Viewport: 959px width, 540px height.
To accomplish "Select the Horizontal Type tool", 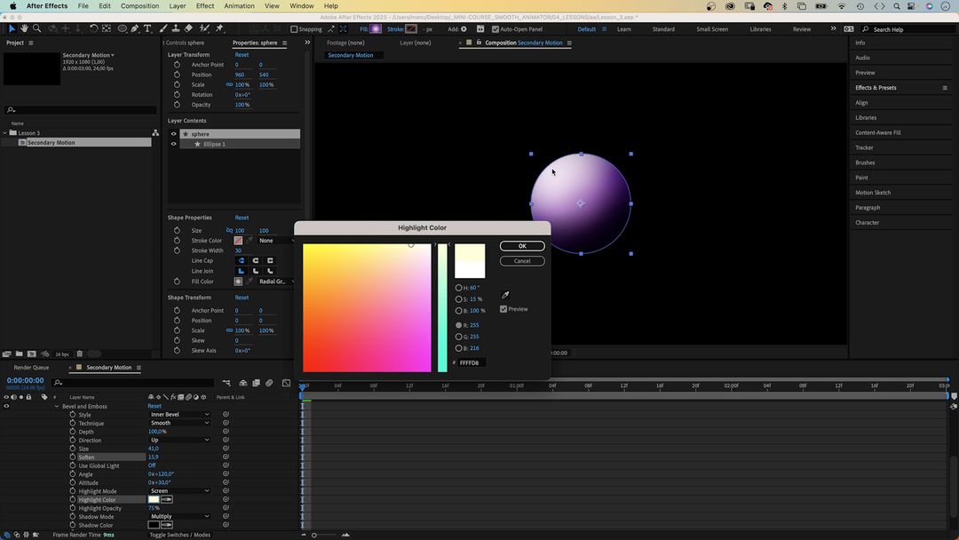I will tap(147, 28).
